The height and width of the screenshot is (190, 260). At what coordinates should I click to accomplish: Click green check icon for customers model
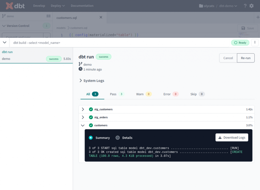pos(91,125)
